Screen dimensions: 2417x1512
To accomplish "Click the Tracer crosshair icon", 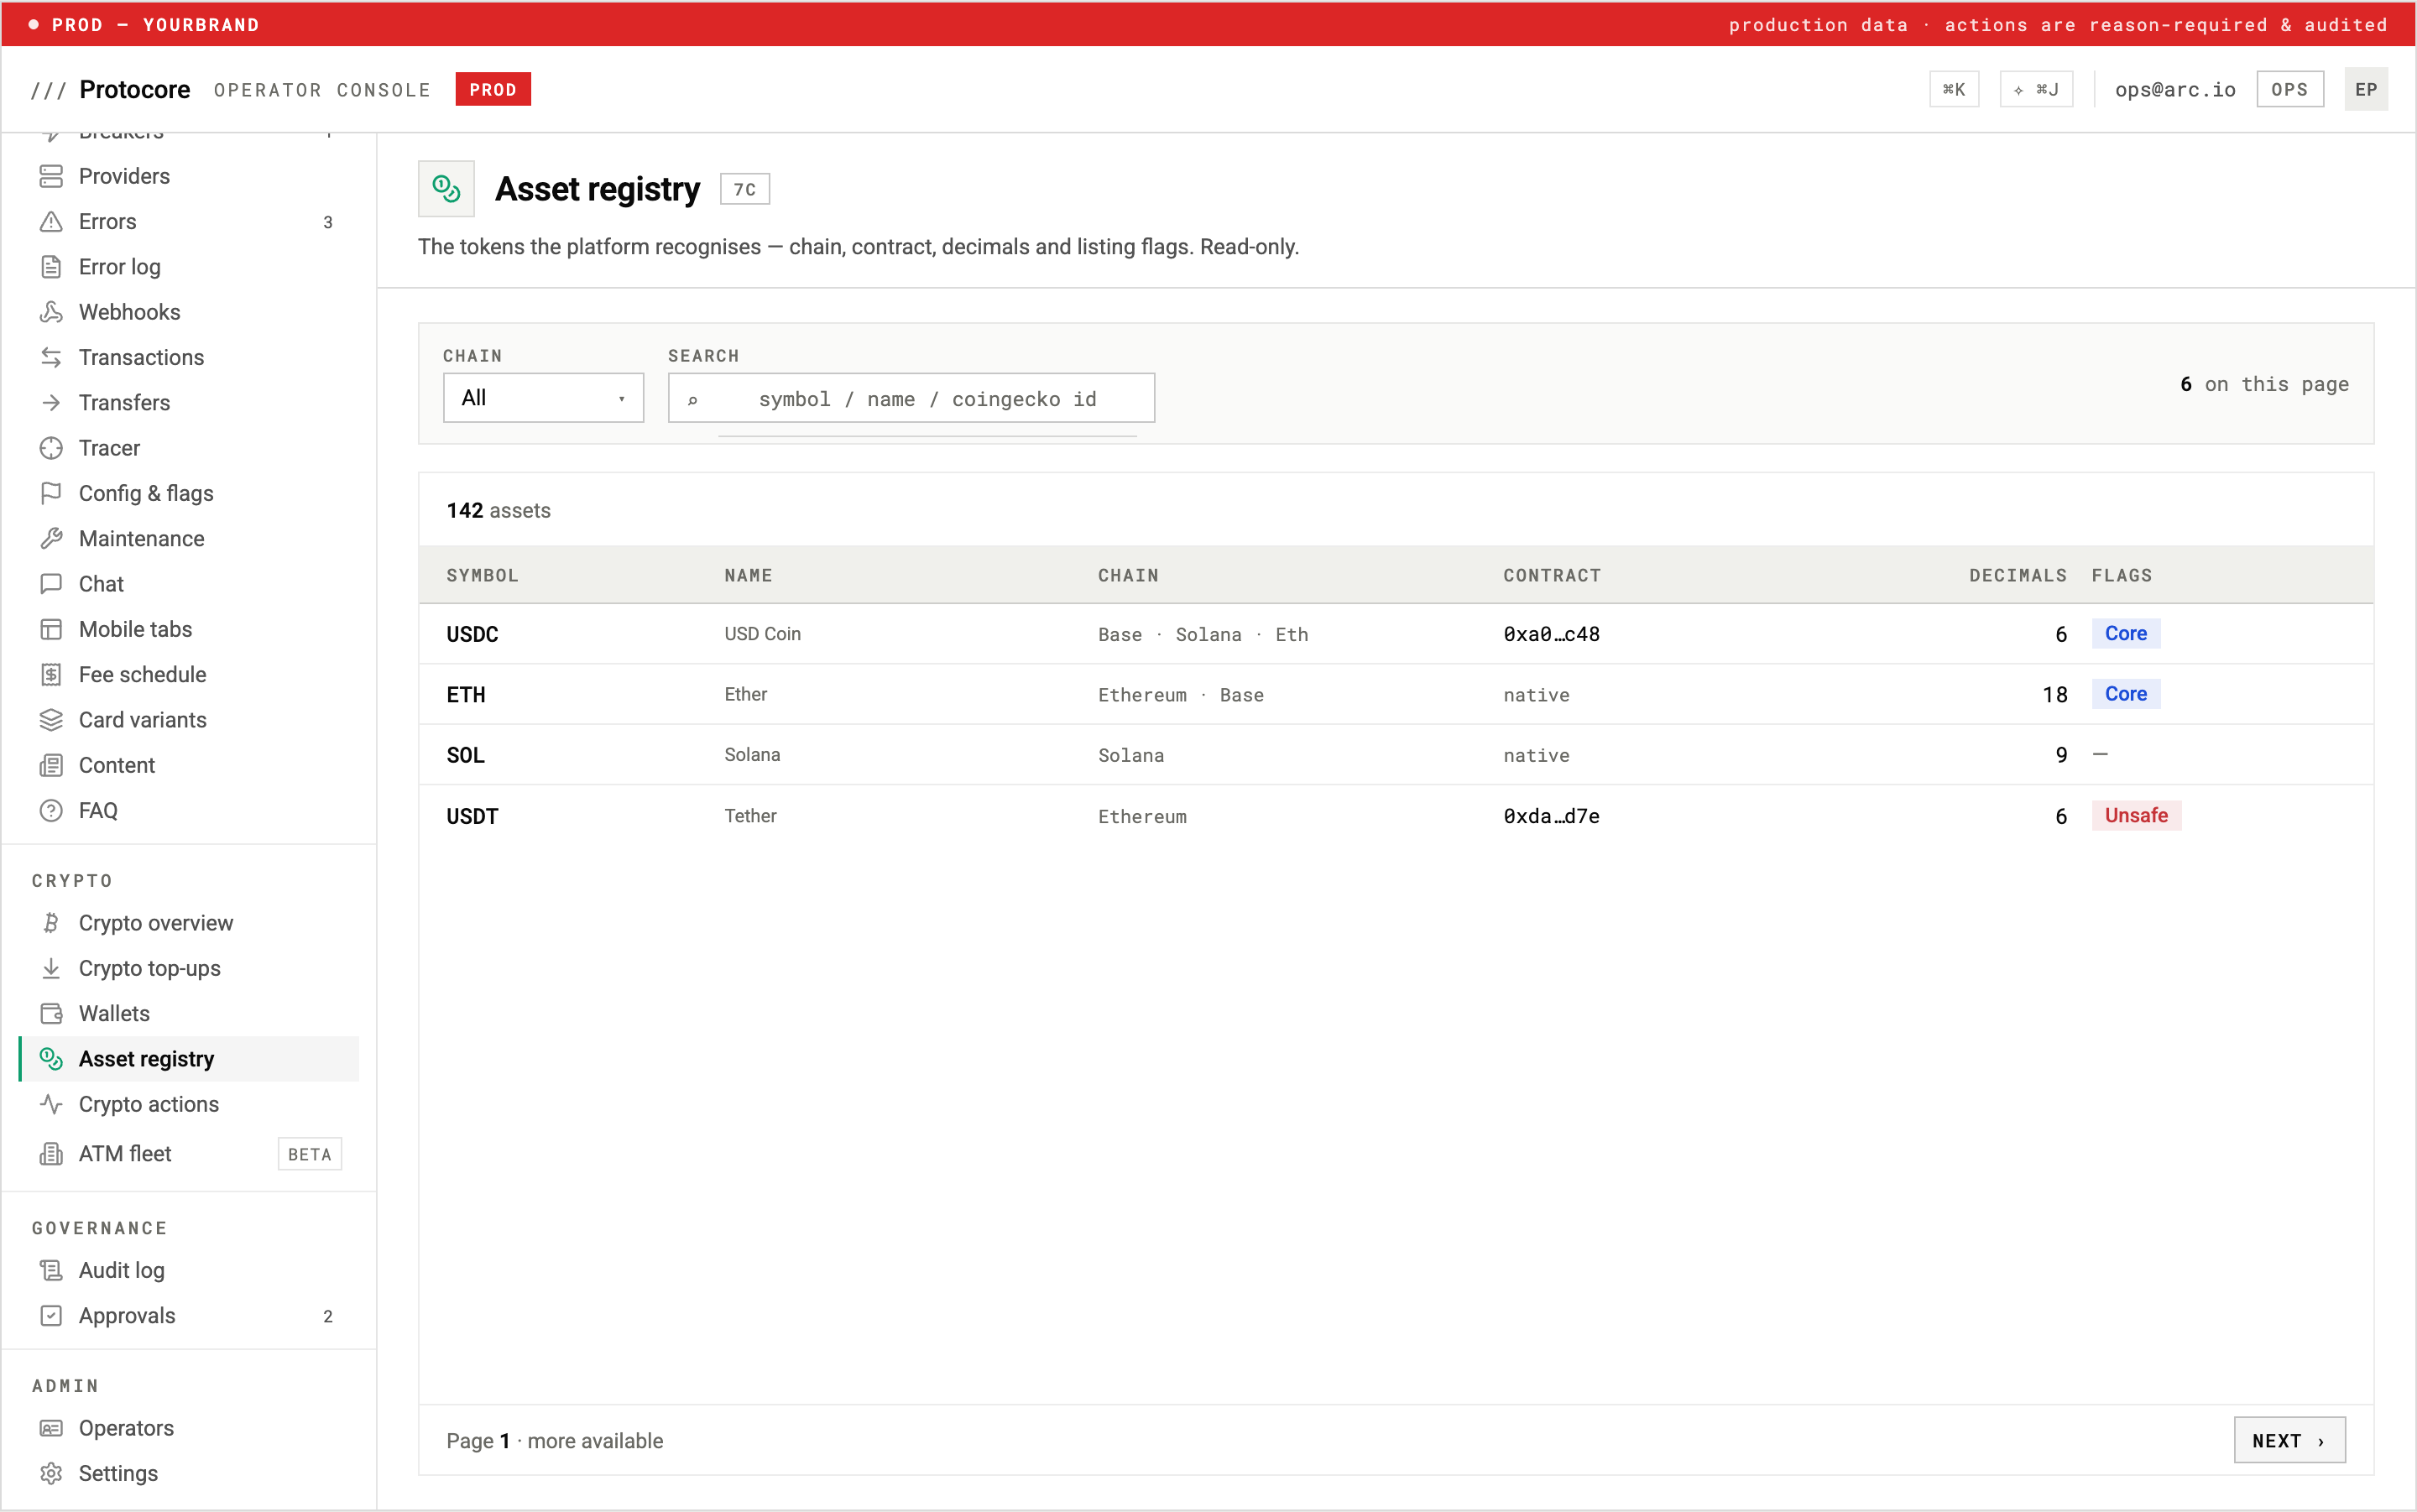I will tap(51, 448).
